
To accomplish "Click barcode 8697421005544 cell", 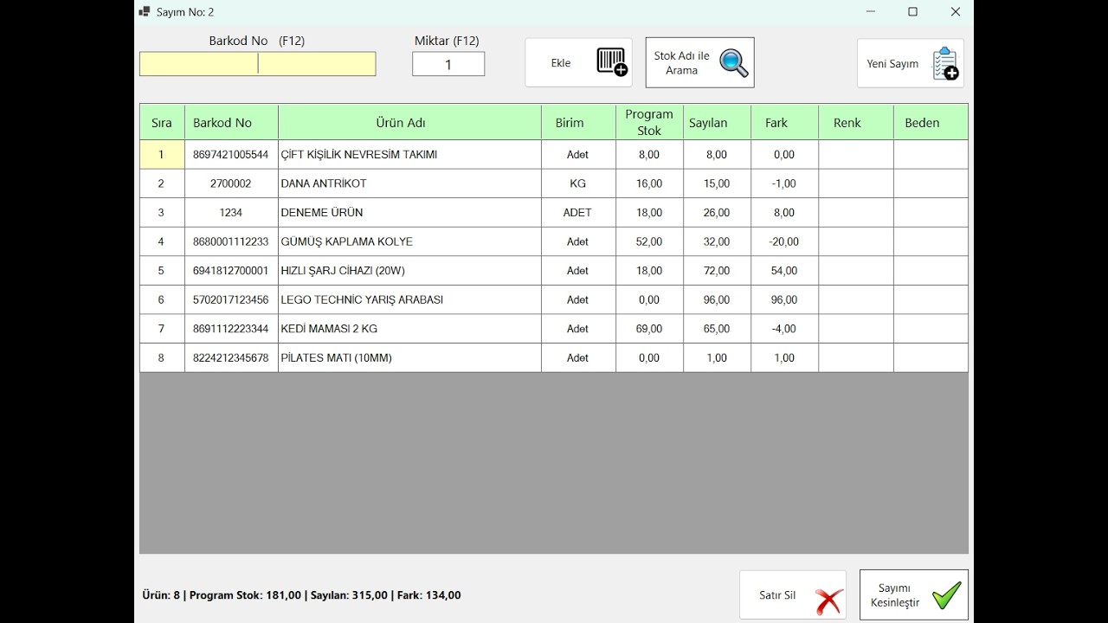I will [231, 155].
